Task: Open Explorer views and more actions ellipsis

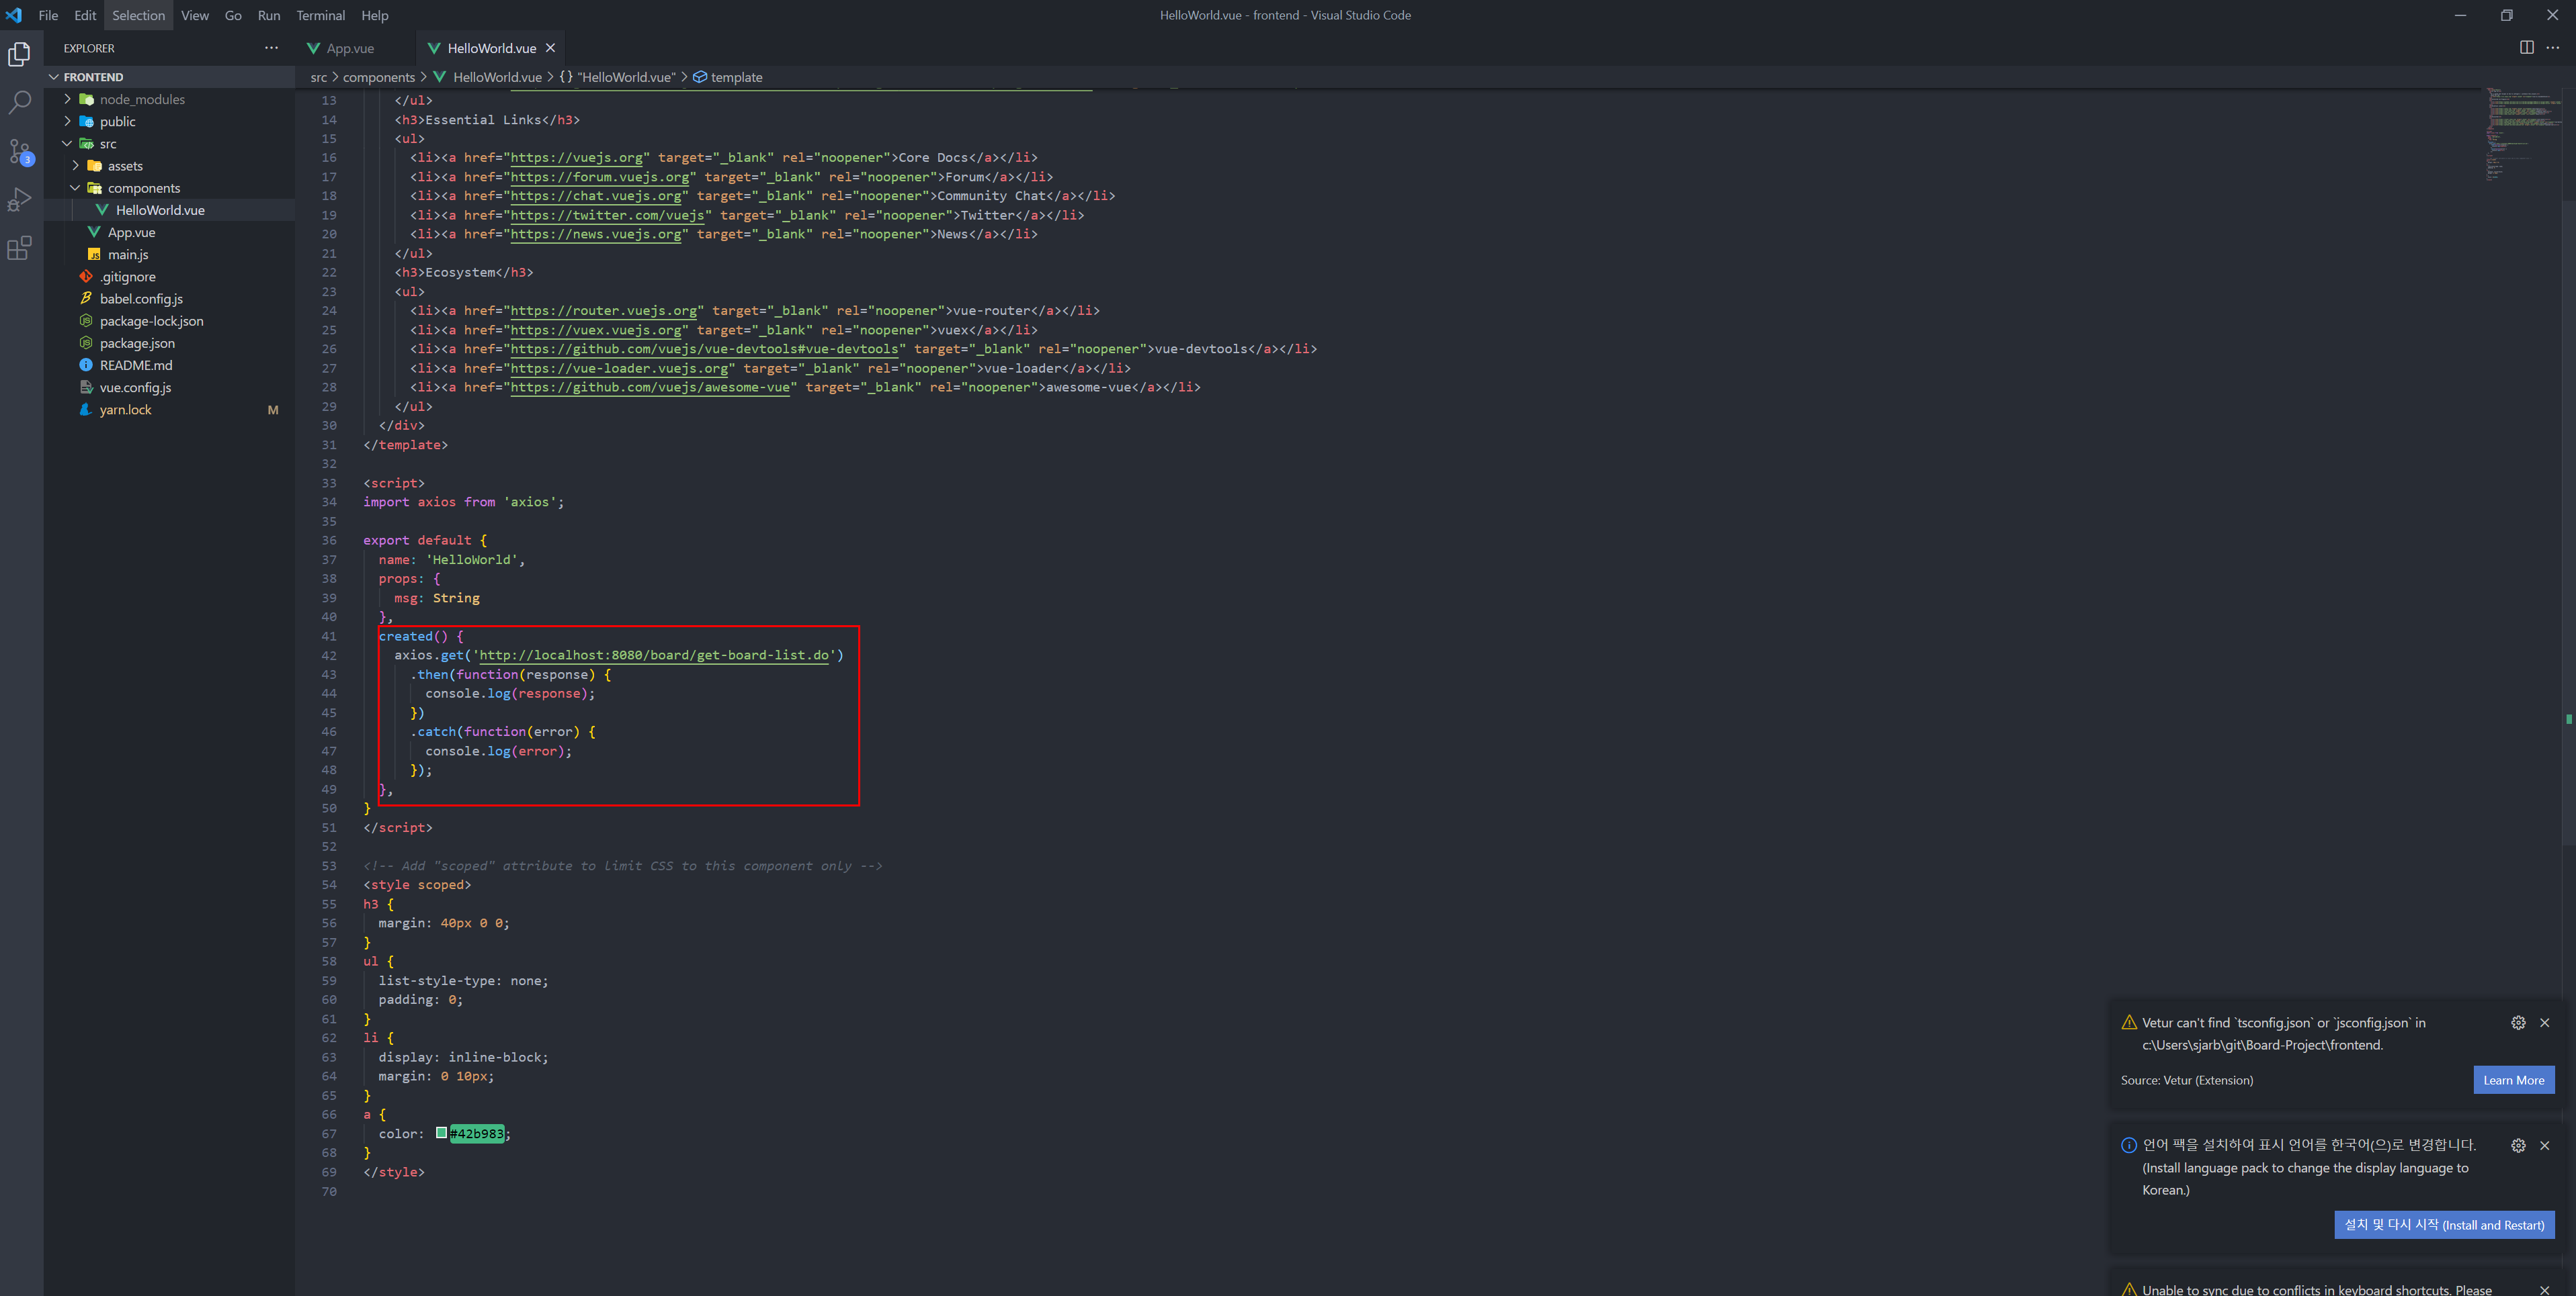Action: (271, 48)
